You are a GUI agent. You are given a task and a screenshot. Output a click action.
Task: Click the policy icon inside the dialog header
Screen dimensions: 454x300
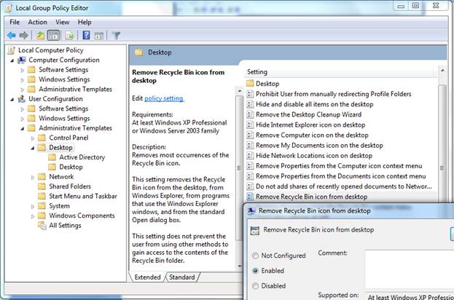click(x=255, y=231)
